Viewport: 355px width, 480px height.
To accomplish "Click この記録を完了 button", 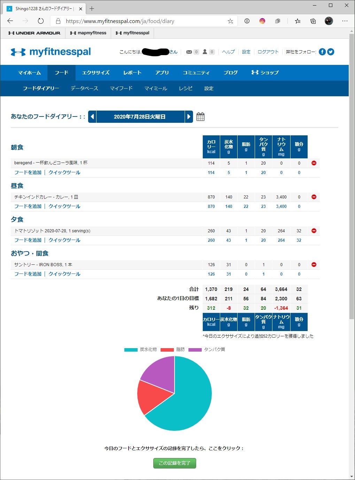I will tap(175, 463).
